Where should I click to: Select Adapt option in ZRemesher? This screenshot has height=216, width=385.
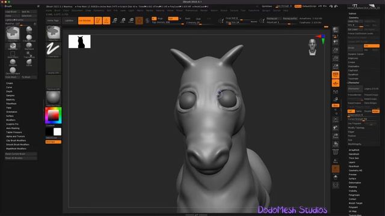[375, 111]
